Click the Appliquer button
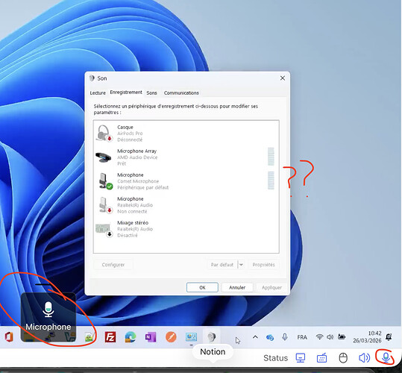Viewport: 402px width, 373px height. coord(271,287)
